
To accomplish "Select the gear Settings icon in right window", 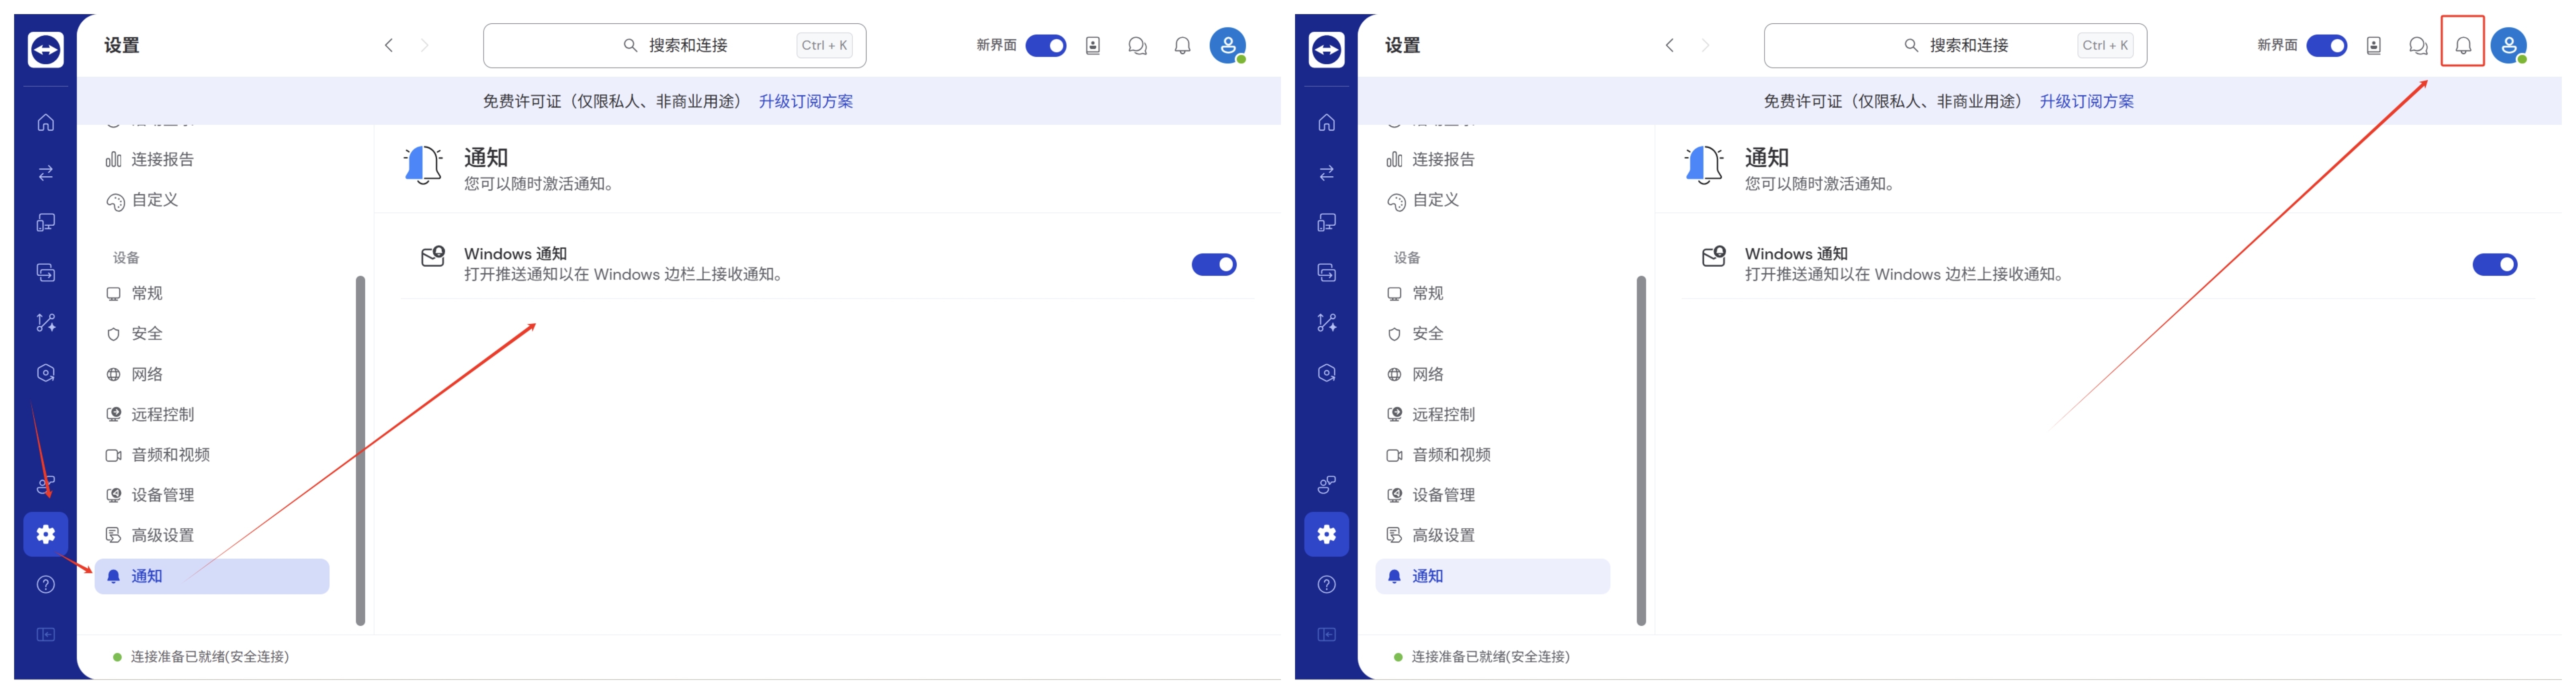I will [x=1327, y=534].
